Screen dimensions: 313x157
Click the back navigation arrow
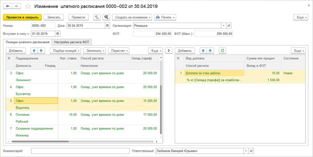[x=8, y=6]
